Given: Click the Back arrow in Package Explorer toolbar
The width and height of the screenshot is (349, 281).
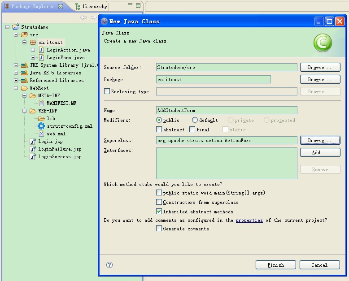Looking at the screenshot, I should coord(83,17).
